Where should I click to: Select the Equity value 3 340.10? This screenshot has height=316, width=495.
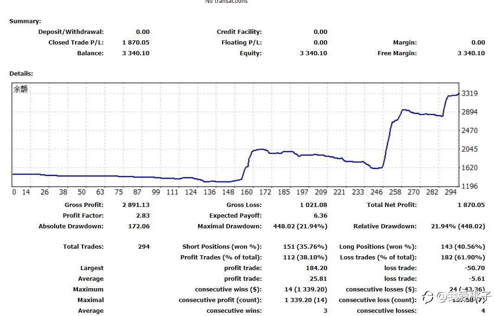[314, 53]
